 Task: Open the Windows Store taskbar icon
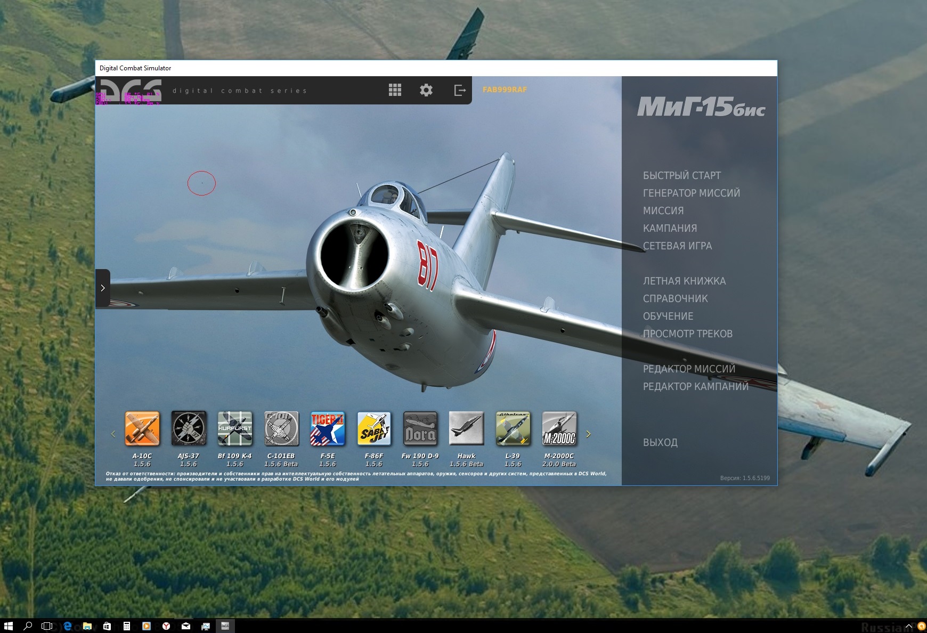[107, 626]
